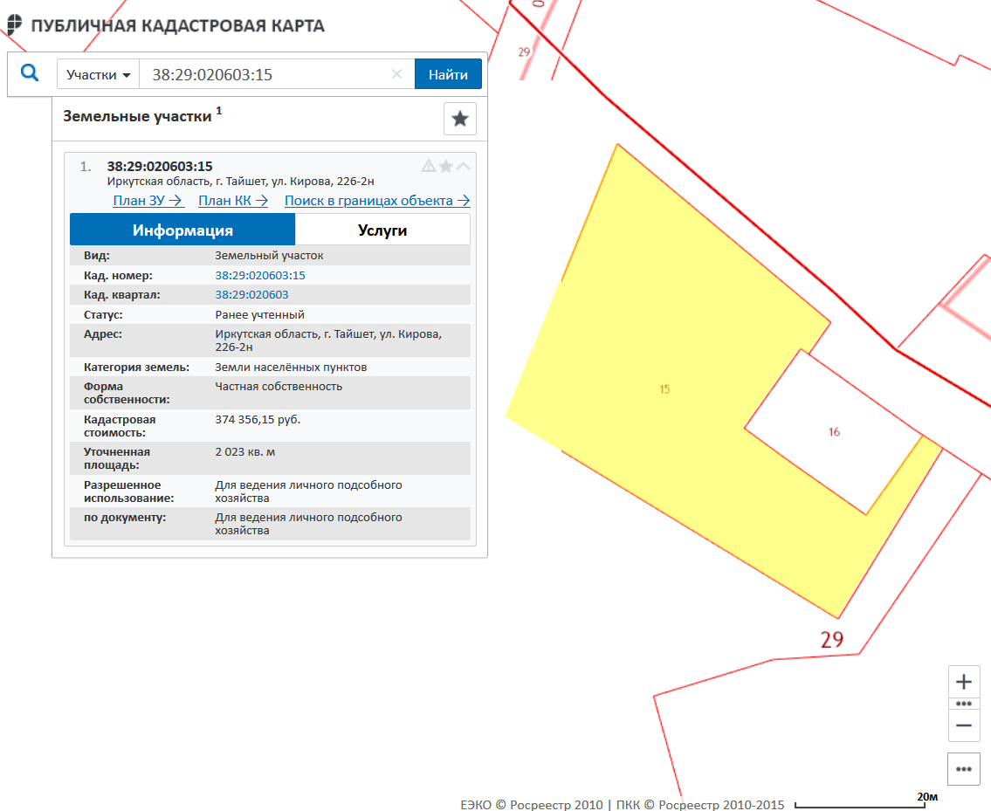Click the large 29 quarter label on map

(x=832, y=640)
